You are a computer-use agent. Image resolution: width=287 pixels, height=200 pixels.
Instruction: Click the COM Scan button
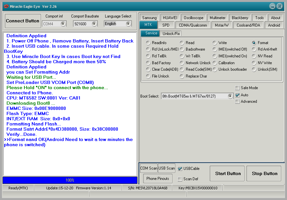click(x=149, y=168)
